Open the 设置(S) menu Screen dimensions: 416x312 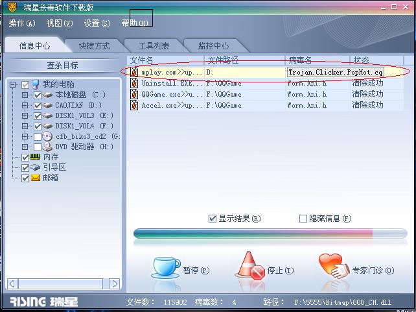(x=97, y=23)
